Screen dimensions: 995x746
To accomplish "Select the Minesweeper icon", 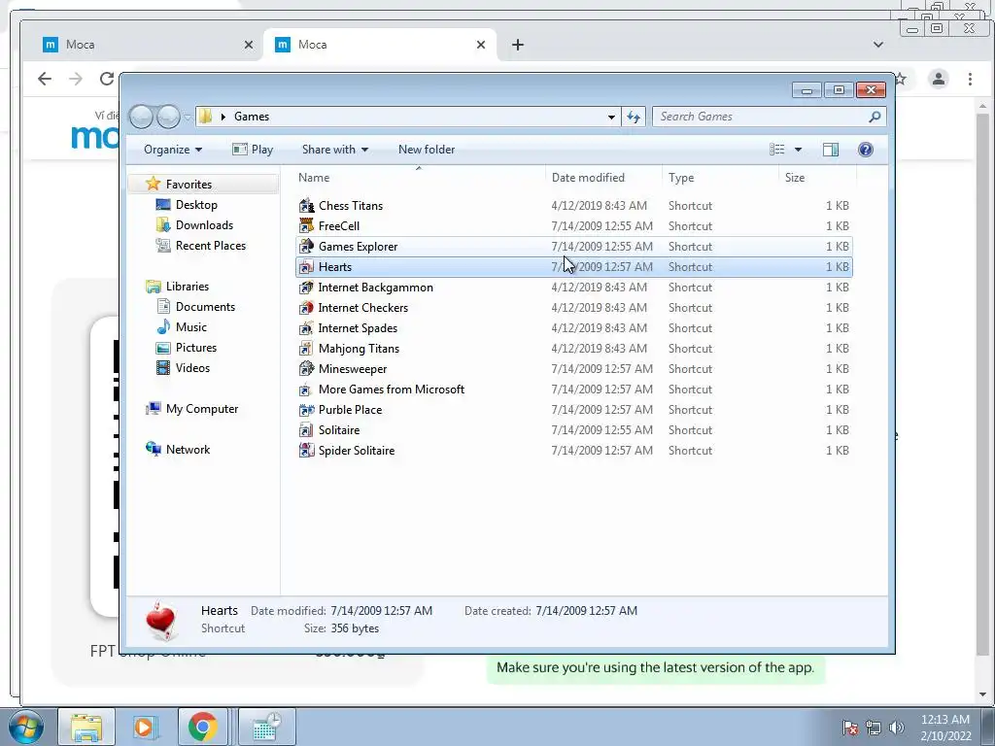I will pos(306,368).
